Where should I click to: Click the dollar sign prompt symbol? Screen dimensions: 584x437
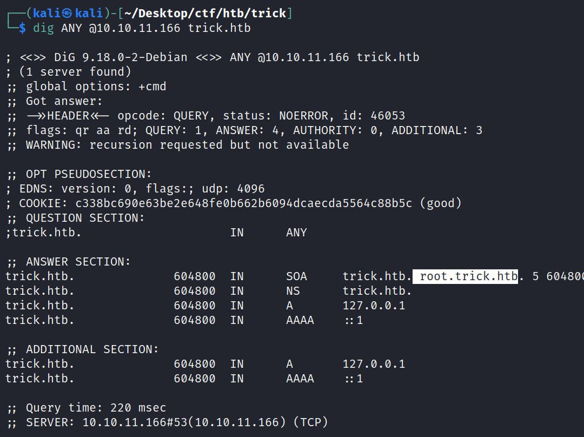(x=22, y=28)
